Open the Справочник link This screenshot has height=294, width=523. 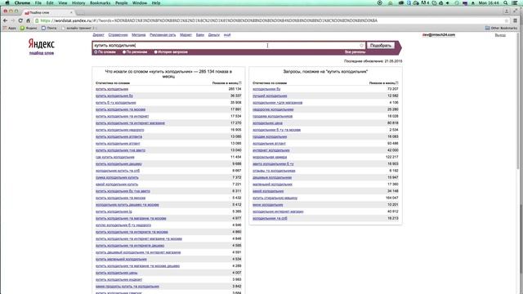click(118, 35)
